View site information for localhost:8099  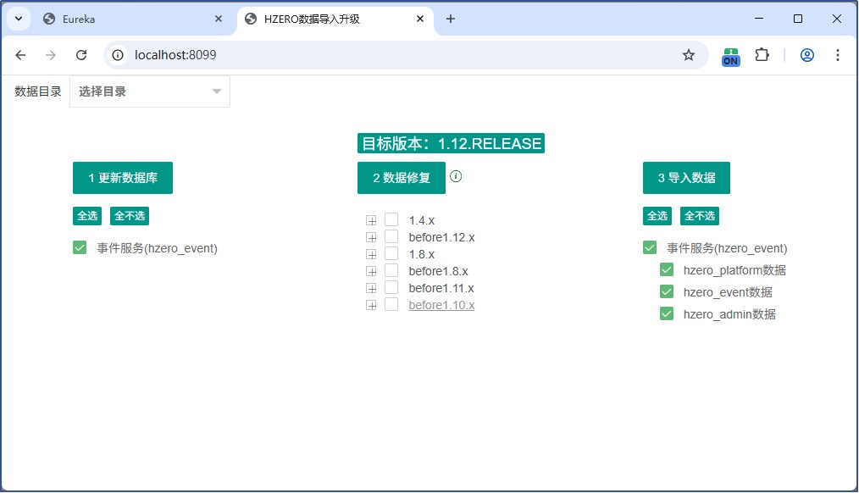tap(119, 55)
